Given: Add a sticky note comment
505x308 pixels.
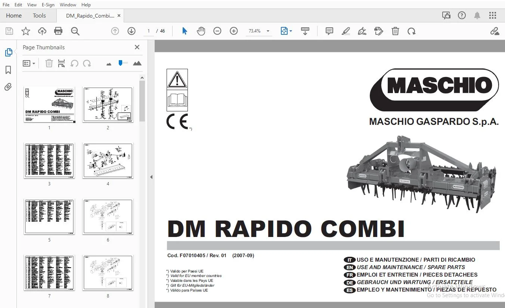Looking at the screenshot, I should pos(329,31).
